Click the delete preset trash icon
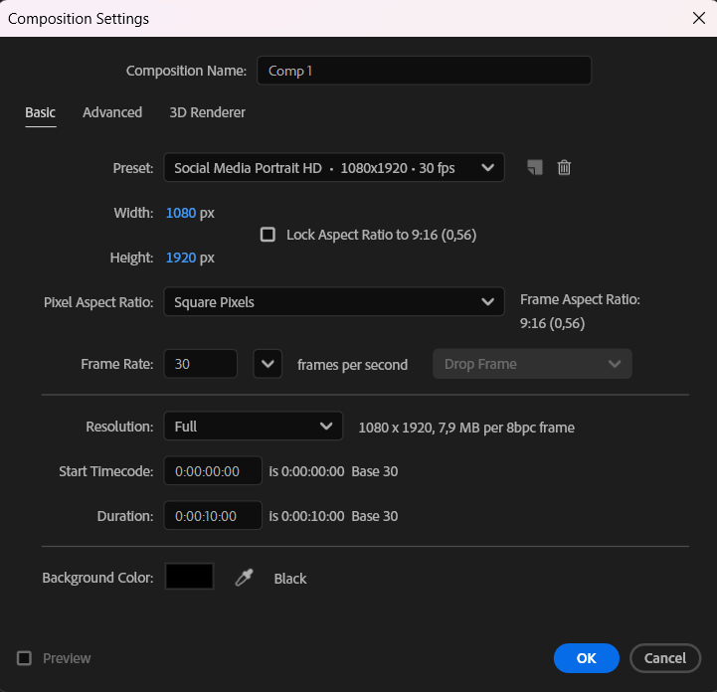Viewport: 717px width, 692px height. [564, 168]
